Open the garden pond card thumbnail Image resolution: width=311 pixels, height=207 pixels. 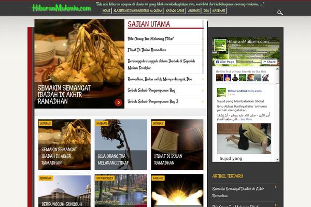121,190
